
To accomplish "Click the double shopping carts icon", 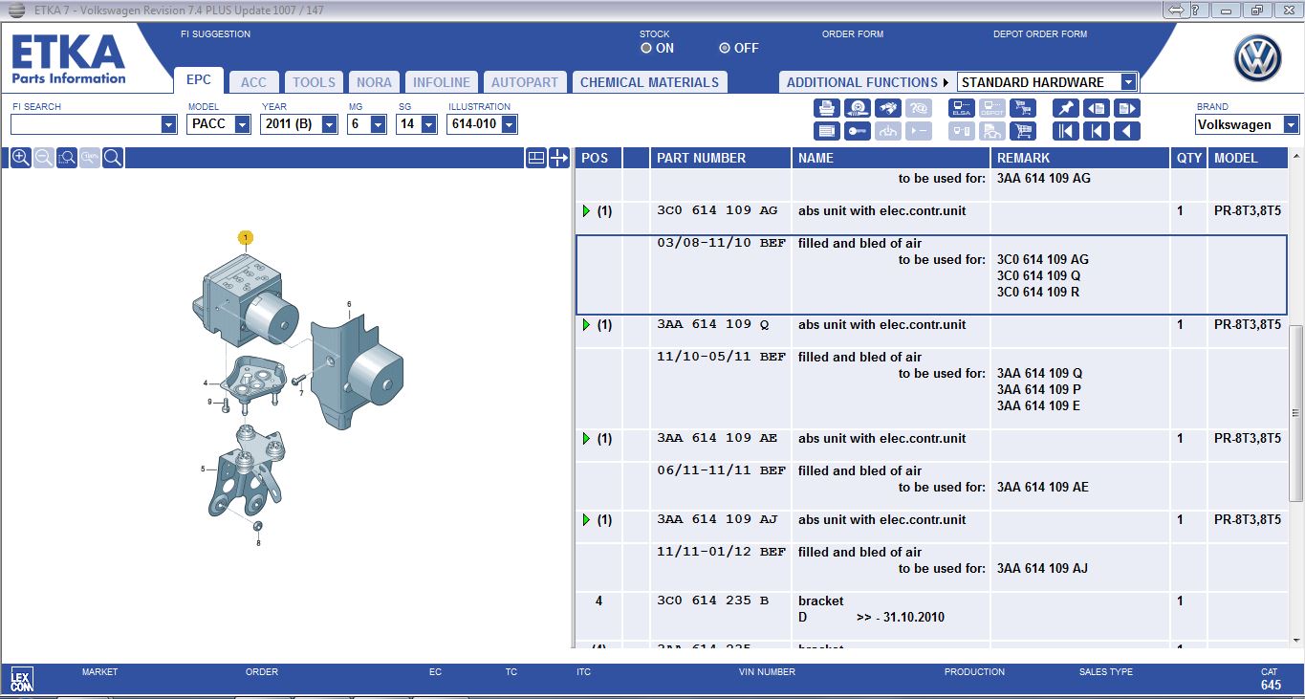I will [1023, 108].
